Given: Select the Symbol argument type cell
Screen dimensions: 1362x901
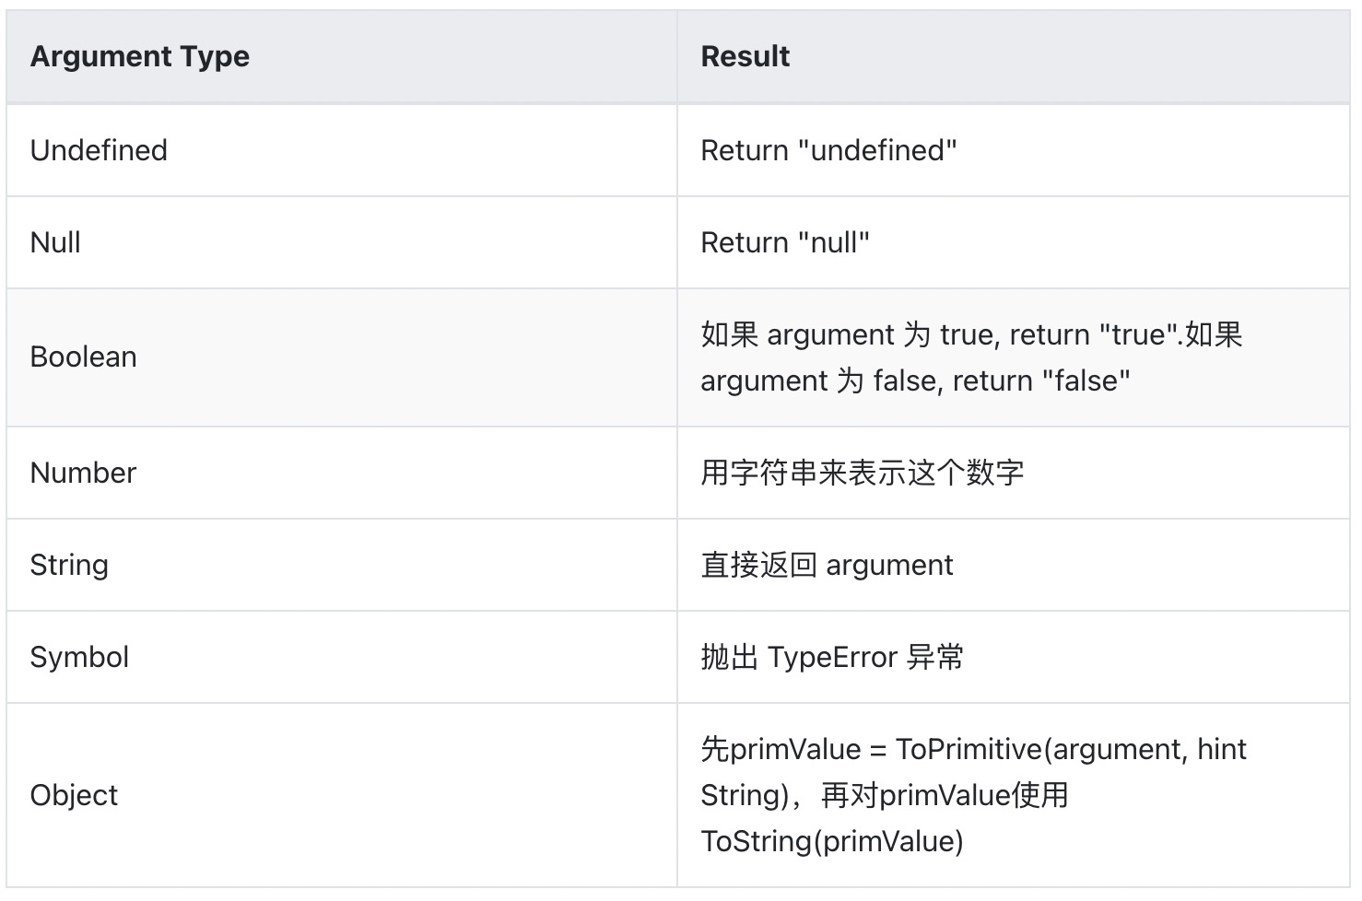Looking at the screenshot, I should [79, 657].
